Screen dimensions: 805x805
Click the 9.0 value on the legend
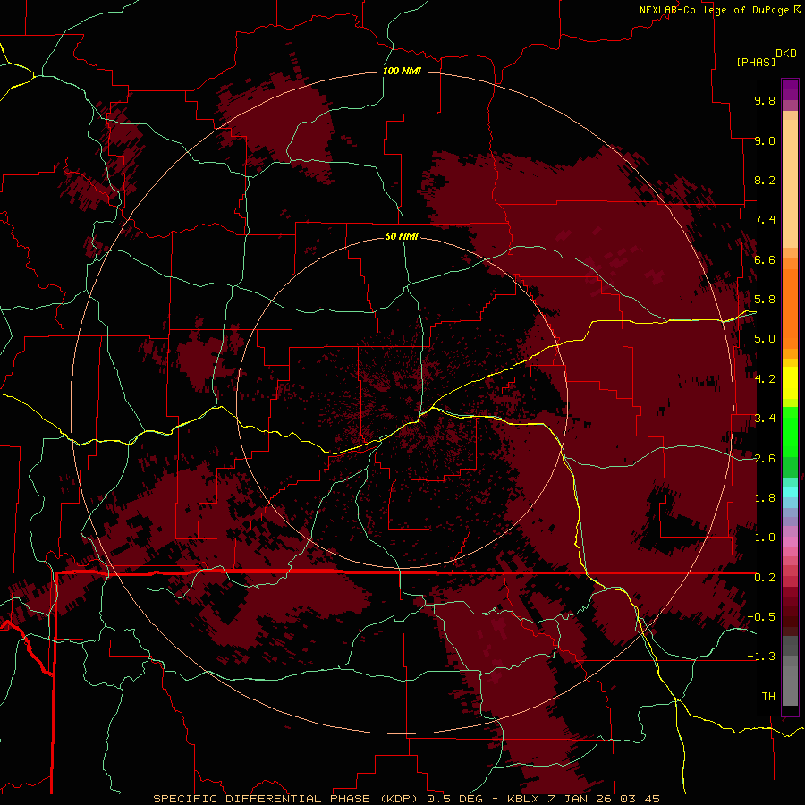tap(765, 140)
